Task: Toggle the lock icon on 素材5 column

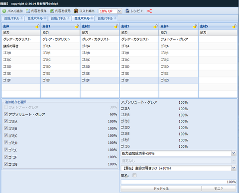Action: point(234,26)
